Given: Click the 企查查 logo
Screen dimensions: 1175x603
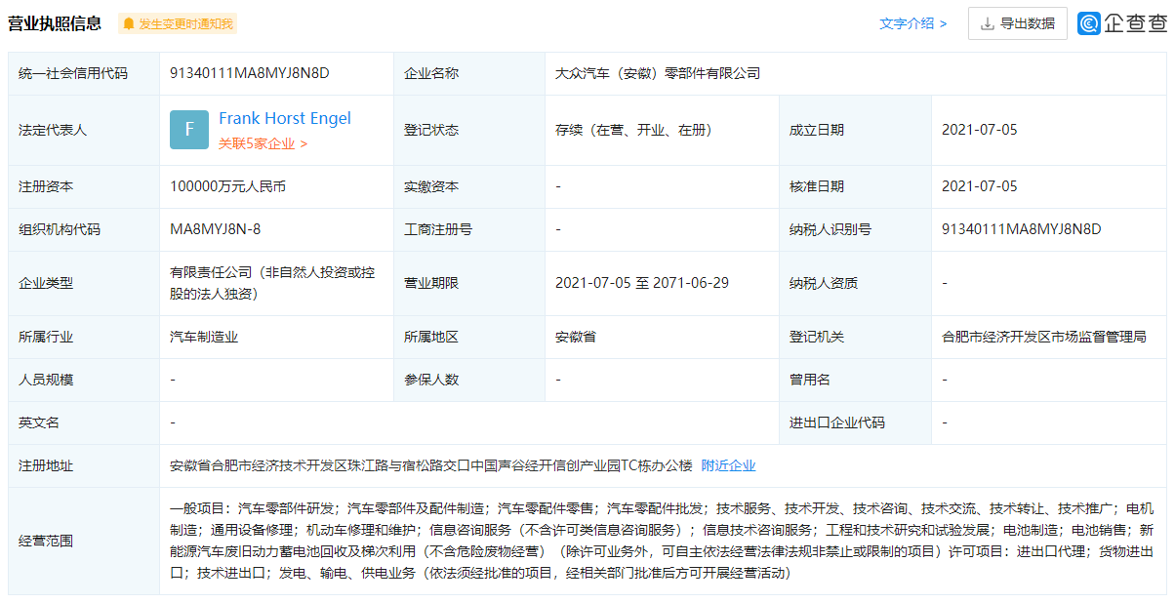Looking at the screenshot, I should point(1123,23).
